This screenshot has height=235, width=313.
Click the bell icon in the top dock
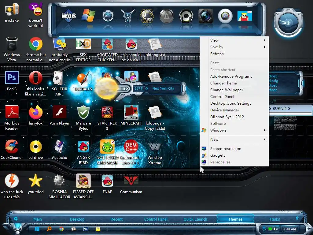pos(167,16)
